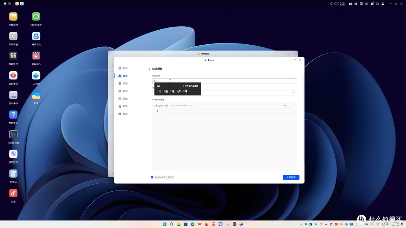Open Firefox from Windows taskbar

[x=207, y=224]
